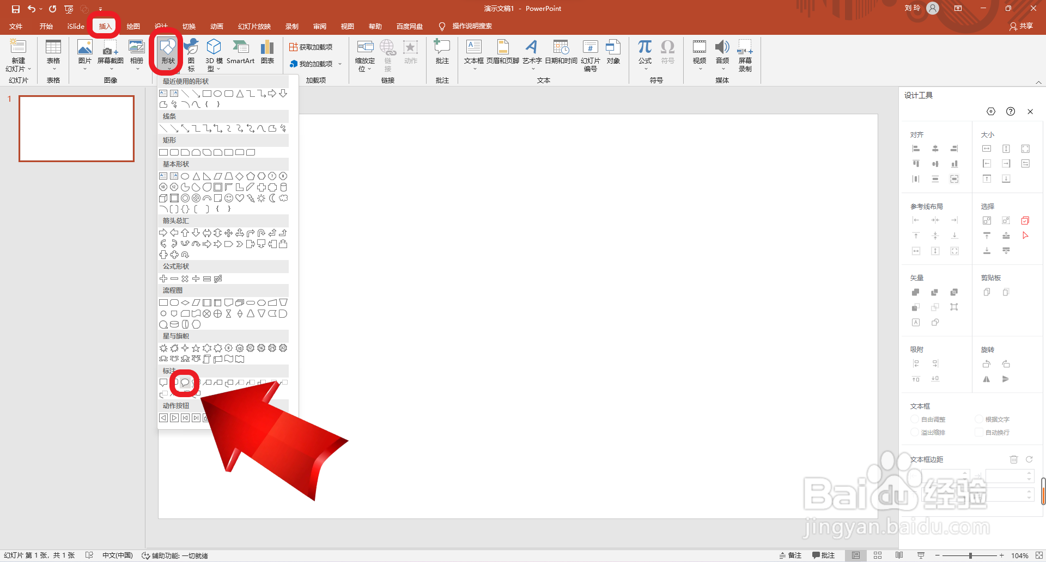Switch to the iSlide tab
The width and height of the screenshot is (1046, 562).
pos(76,26)
